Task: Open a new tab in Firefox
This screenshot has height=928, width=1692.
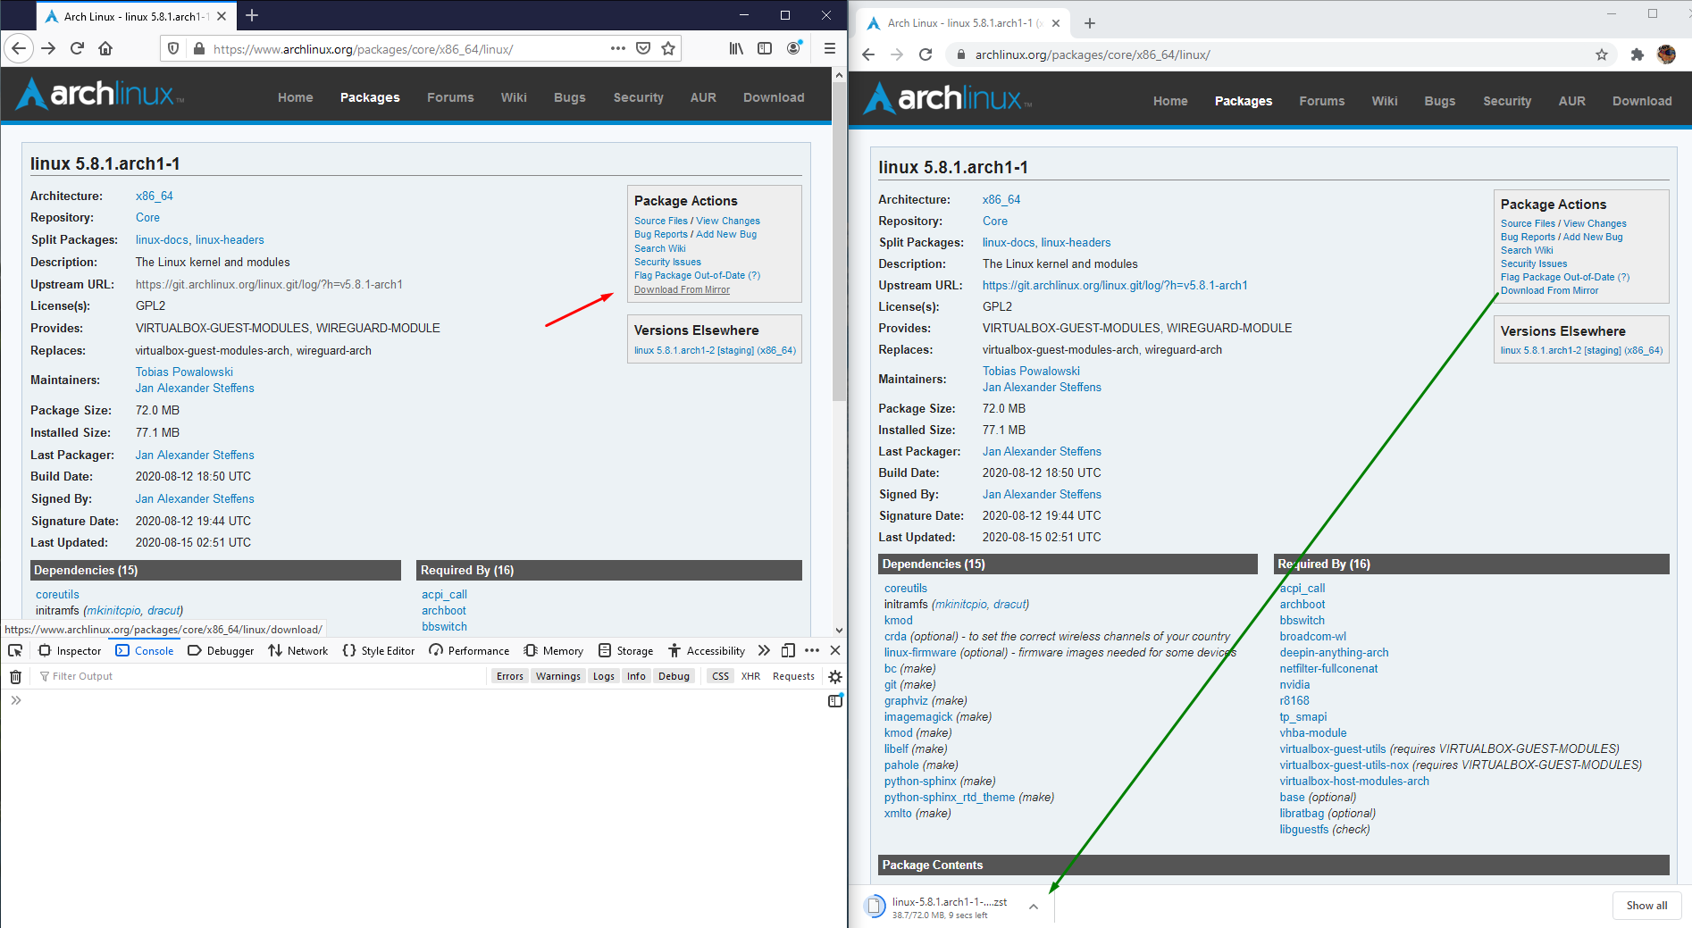Action: tap(252, 15)
